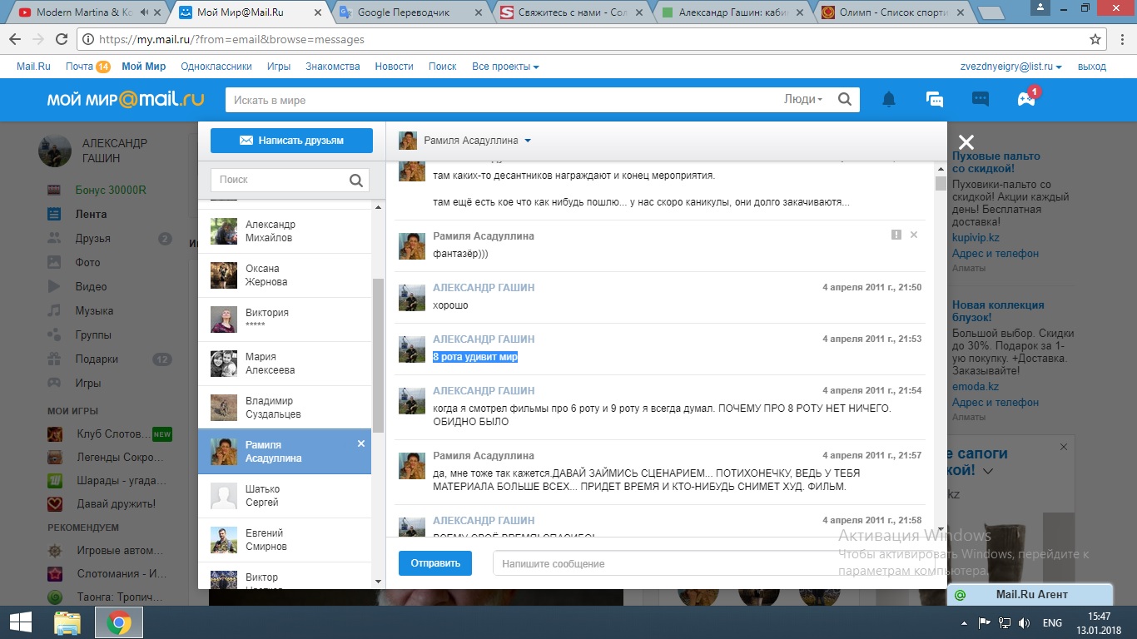The height and width of the screenshot is (639, 1137).
Task: Open the zvezdnyeigry@list.ru account dropdown
Action: coord(1011,67)
